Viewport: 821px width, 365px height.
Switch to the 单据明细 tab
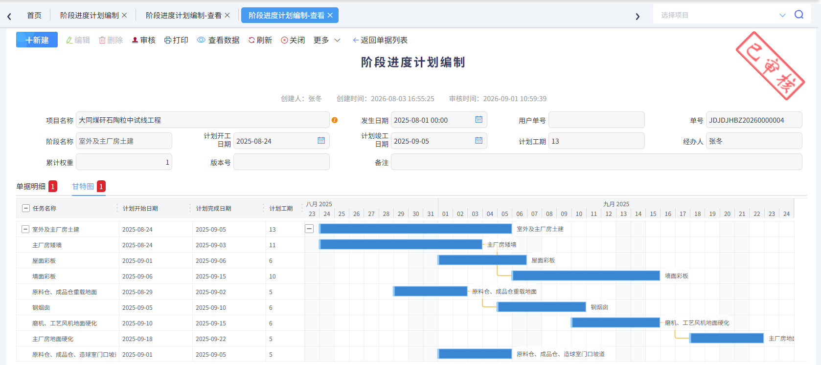click(31, 186)
